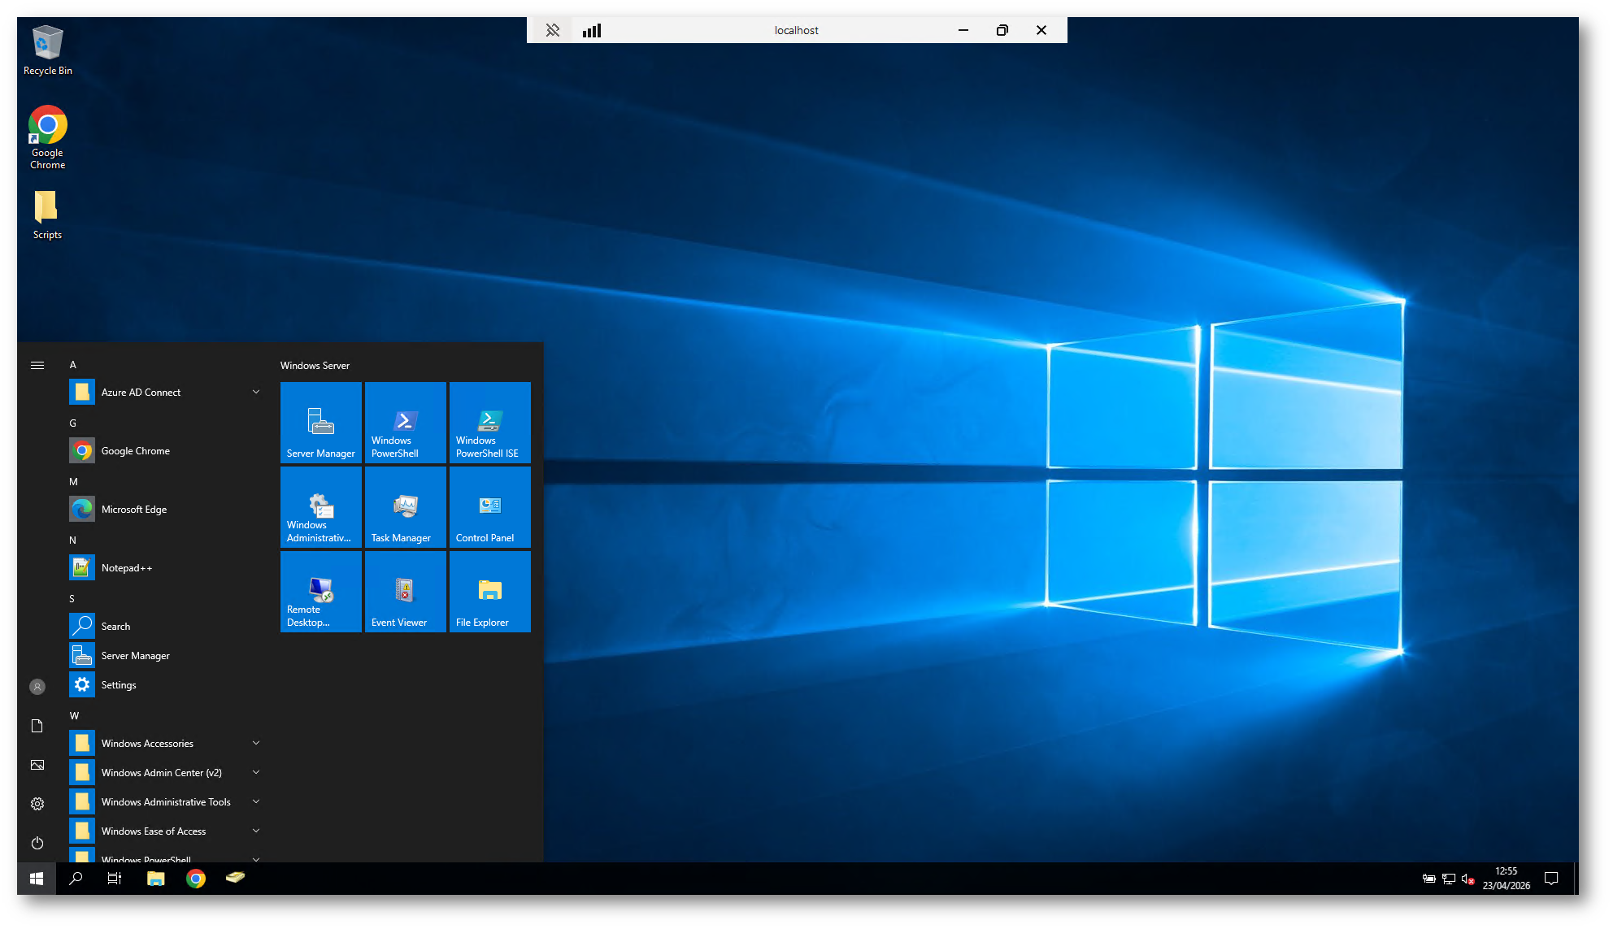Toggle the pin icon on connection bar
1613x929 pixels.
tap(553, 30)
